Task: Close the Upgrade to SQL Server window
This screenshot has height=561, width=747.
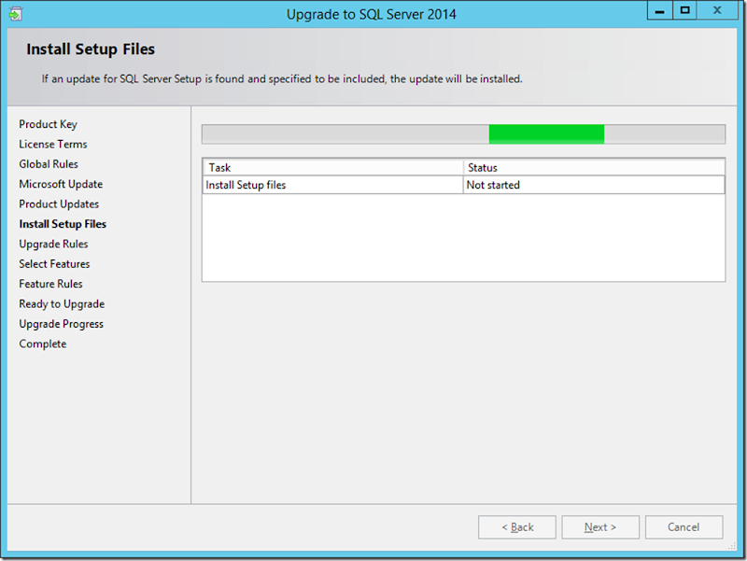Action: (717, 10)
